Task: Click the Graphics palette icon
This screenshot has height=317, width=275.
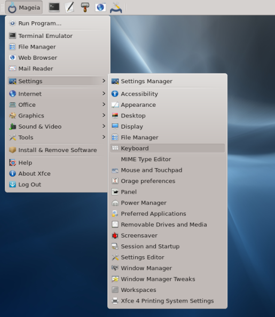Action: (12, 116)
